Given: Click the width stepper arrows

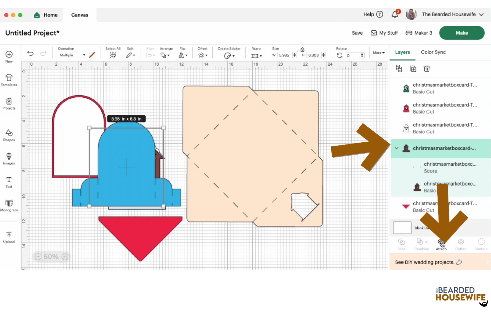Looking at the screenshot, I should click(295, 55).
